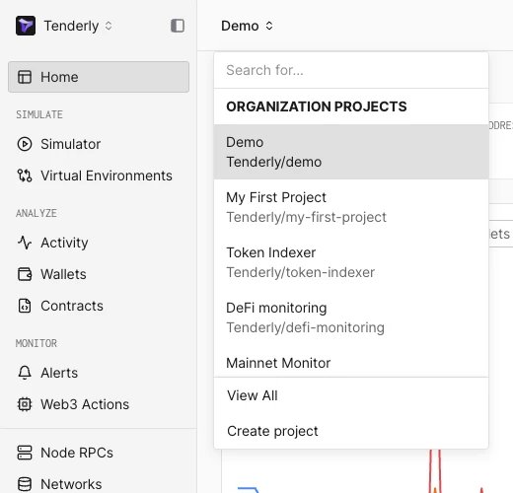
Task: Click View All projects
Action: tap(351, 395)
